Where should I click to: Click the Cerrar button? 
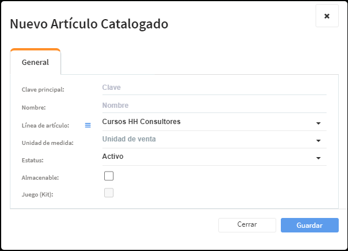(x=247, y=225)
